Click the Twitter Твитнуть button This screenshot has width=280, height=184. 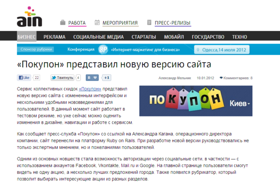coord(62,78)
